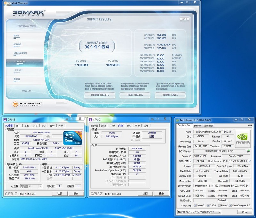Open UPGRADE in 3DMark sidebar

pyautogui.click(x=18, y=70)
